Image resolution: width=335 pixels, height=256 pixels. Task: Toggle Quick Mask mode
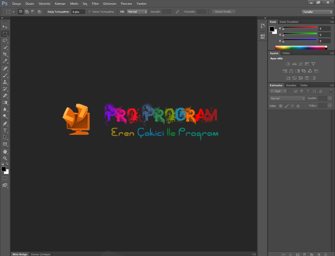[5, 178]
